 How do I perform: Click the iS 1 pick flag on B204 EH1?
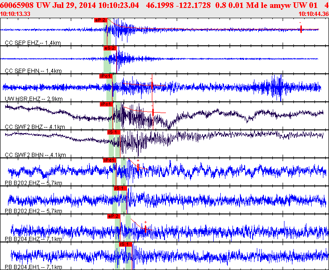pos(126,244)
